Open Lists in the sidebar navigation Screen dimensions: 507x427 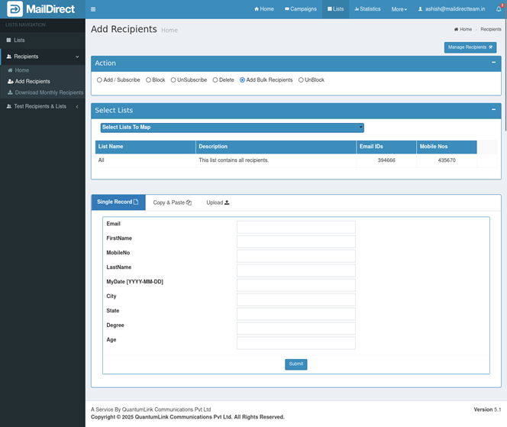click(x=19, y=40)
